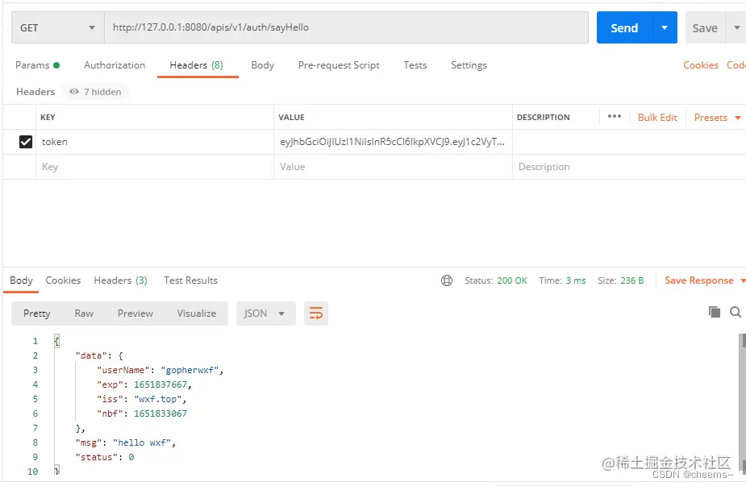Open the Presets dropdown

(x=717, y=118)
